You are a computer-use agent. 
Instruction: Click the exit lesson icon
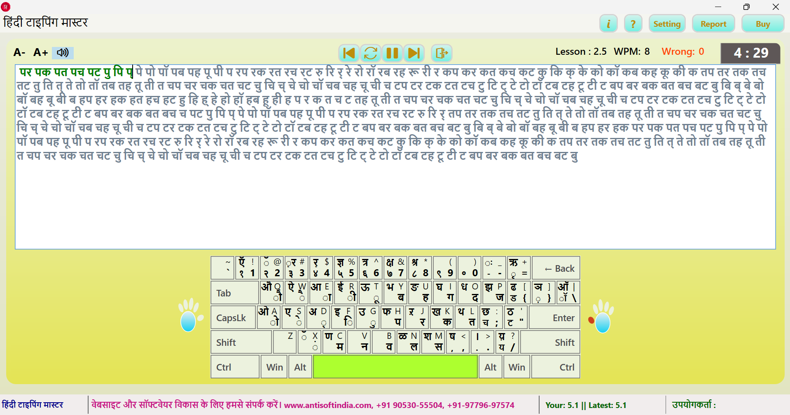442,53
